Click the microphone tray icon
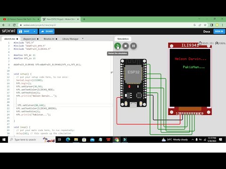The image size is (226, 169). pyautogui.click(x=196, y=139)
